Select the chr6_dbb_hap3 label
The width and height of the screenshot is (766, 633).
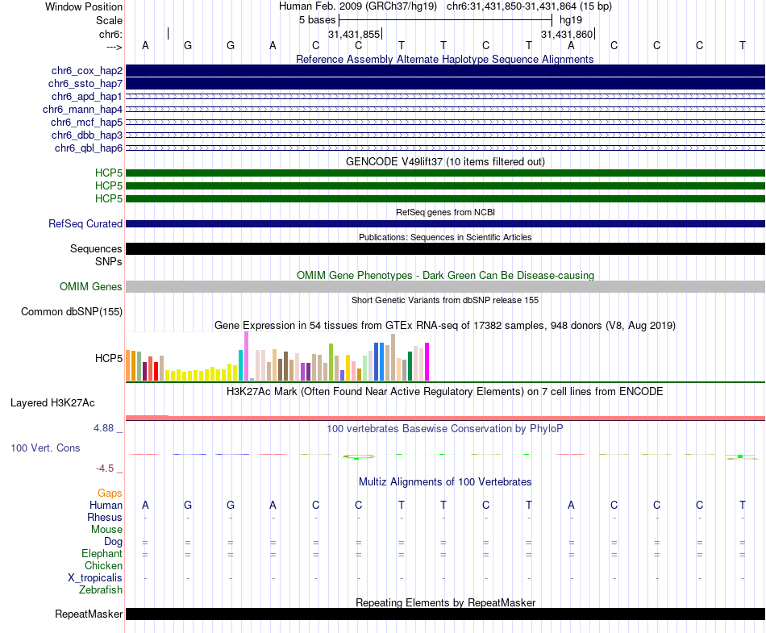click(x=87, y=135)
